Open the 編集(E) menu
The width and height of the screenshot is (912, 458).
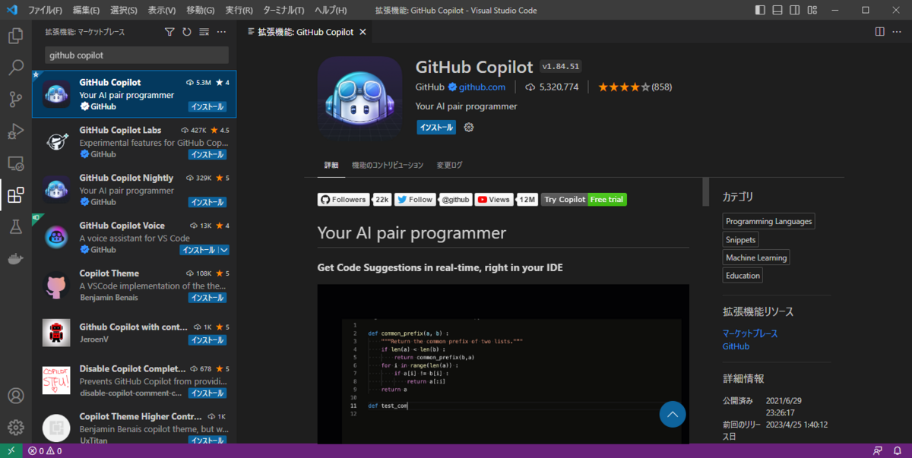point(86,10)
